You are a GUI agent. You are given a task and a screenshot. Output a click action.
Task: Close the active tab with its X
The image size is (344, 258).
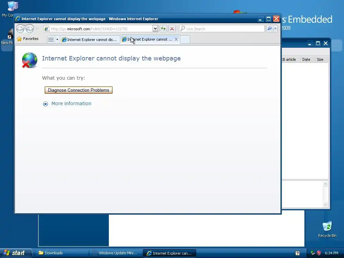pos(176,40)
